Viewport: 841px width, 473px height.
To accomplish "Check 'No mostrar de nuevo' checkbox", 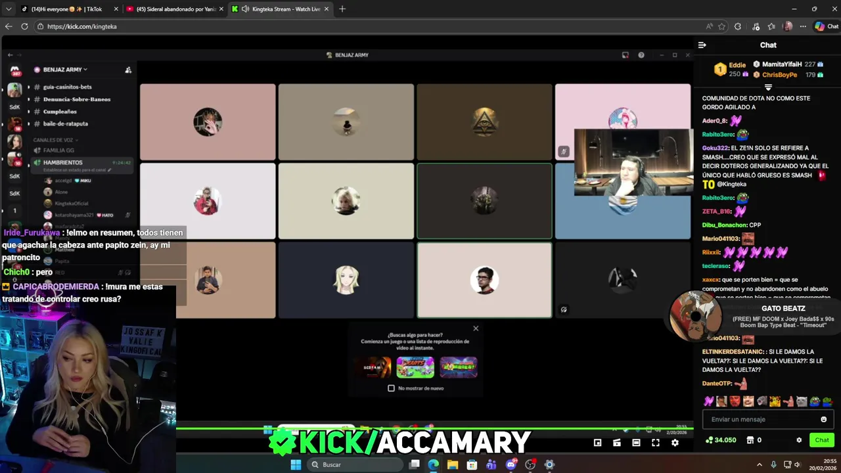I will 392,388.
